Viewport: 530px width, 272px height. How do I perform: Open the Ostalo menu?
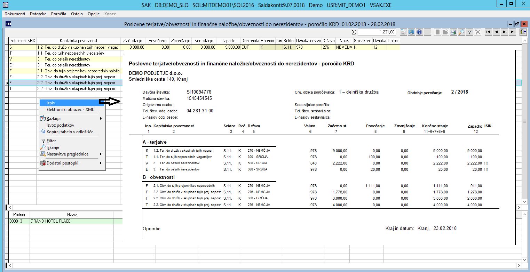click(77, 14)
